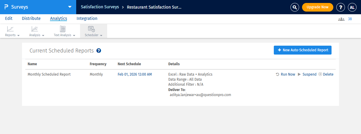Open the Integration tab
The height and width of the screenshot is (134, 361).
coord(87,18)
